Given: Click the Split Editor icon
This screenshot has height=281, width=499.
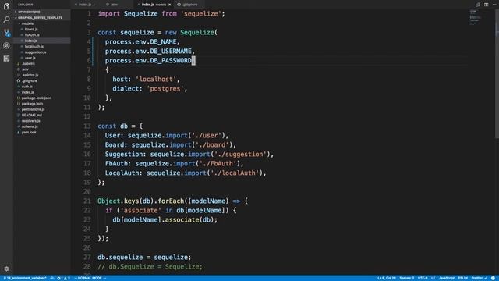Looking at the screenshot, I should pyautogui.click(x=486, y=5).
